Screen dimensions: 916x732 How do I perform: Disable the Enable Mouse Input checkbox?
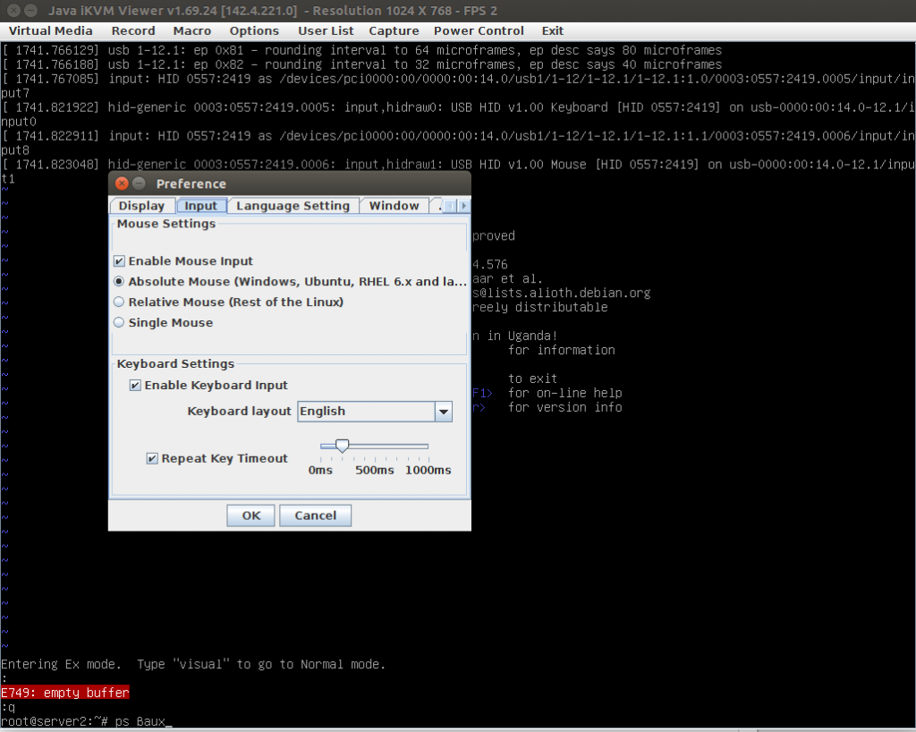[x=119, y=261]
